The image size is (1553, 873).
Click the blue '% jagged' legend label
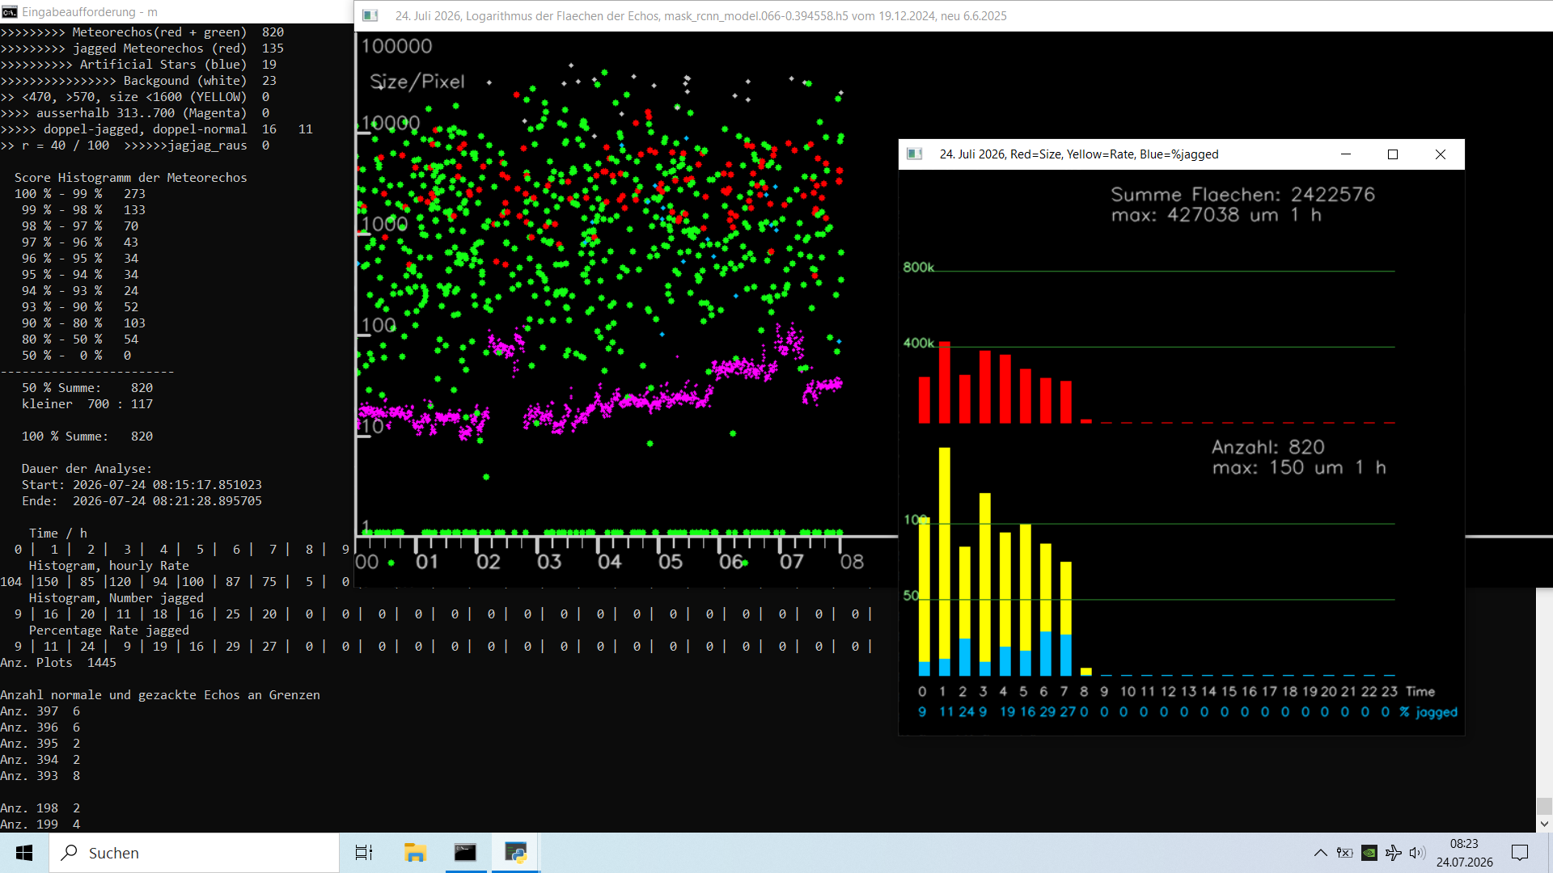tap(1429, 712)
